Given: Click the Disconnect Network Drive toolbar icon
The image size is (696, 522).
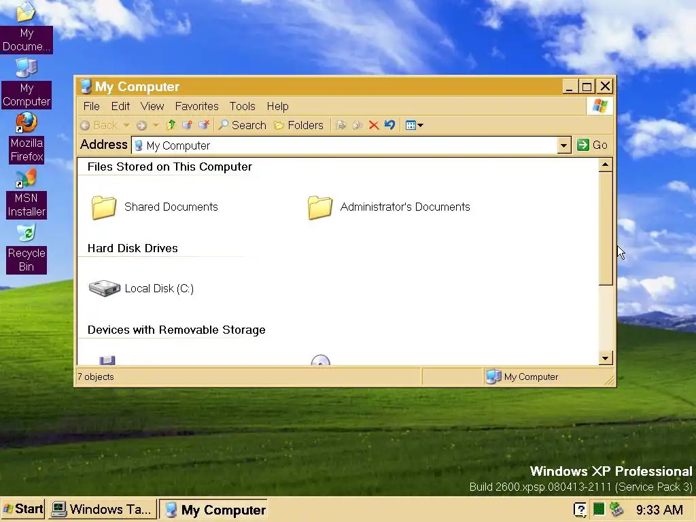Looking at the screenshot, I should [x=204, y=125].
